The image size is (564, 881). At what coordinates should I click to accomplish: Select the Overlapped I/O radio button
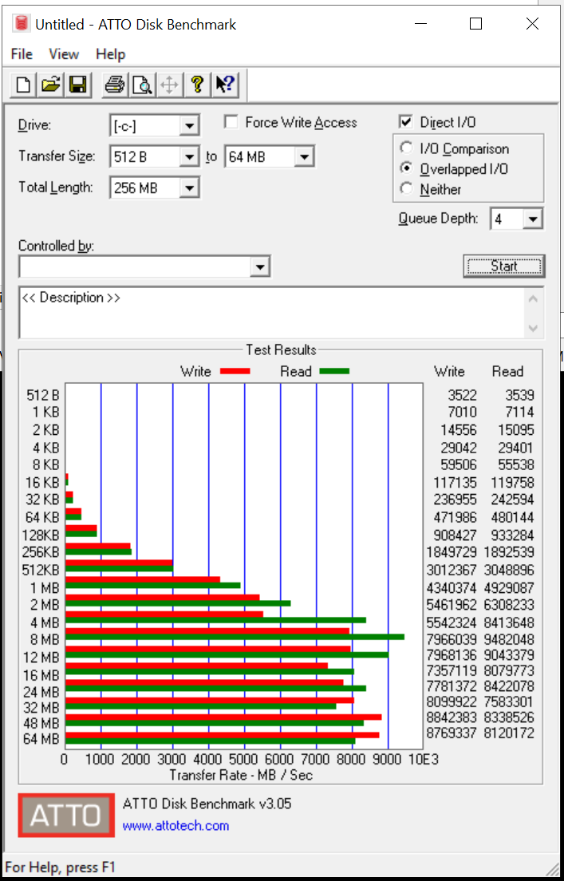point(405,168)
